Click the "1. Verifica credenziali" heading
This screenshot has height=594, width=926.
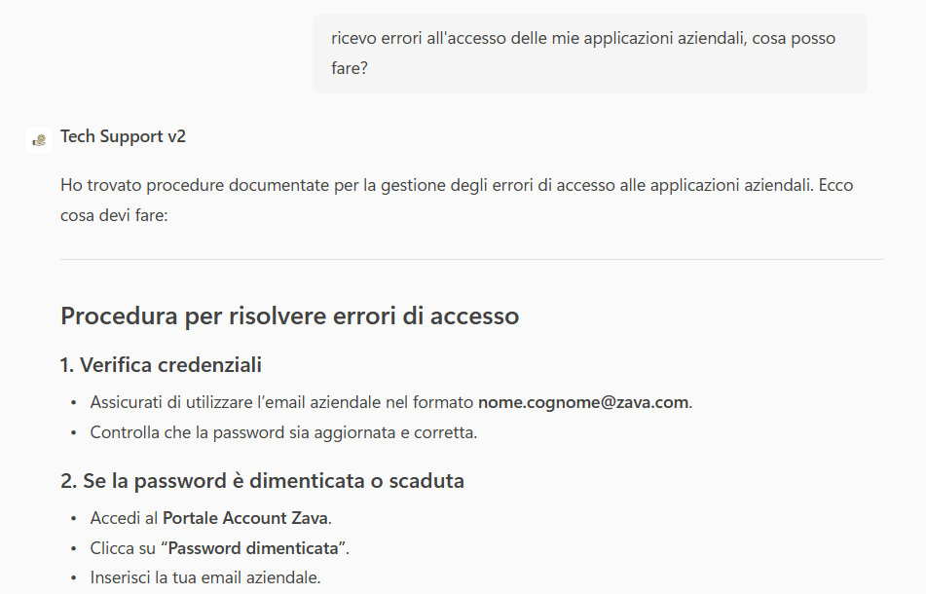[x=161, y=365]
